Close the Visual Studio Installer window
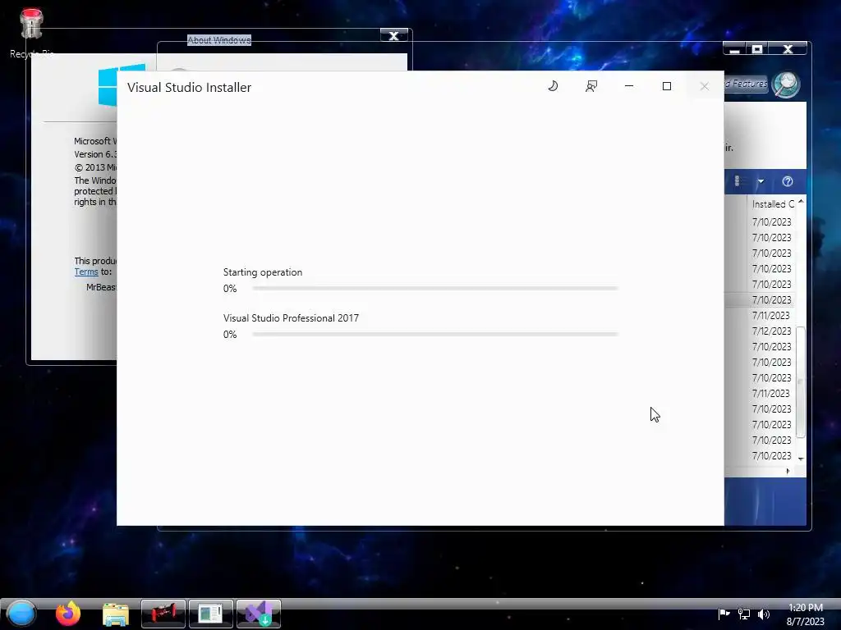Viewport: 841px width, 630px height. pyautogui.click(x=704, y=86)
